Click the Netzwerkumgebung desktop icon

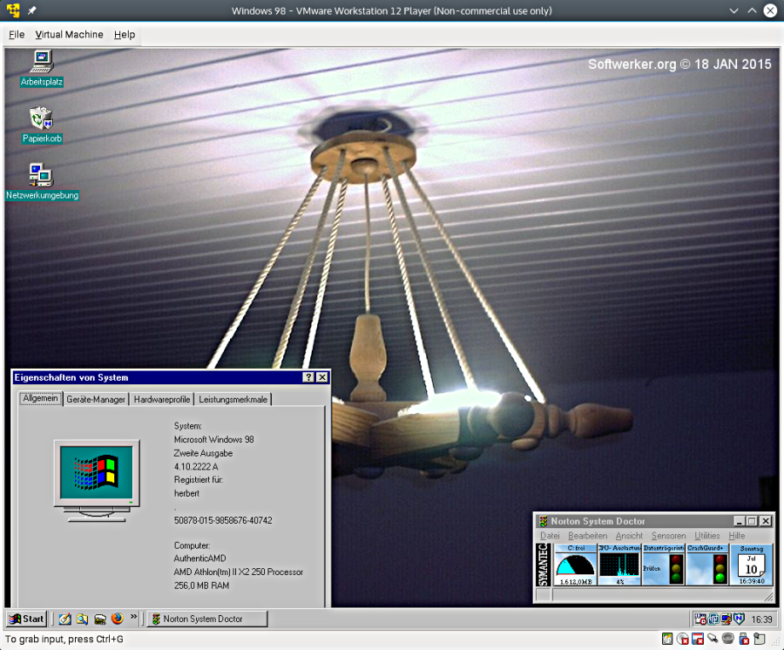(41, 176)
